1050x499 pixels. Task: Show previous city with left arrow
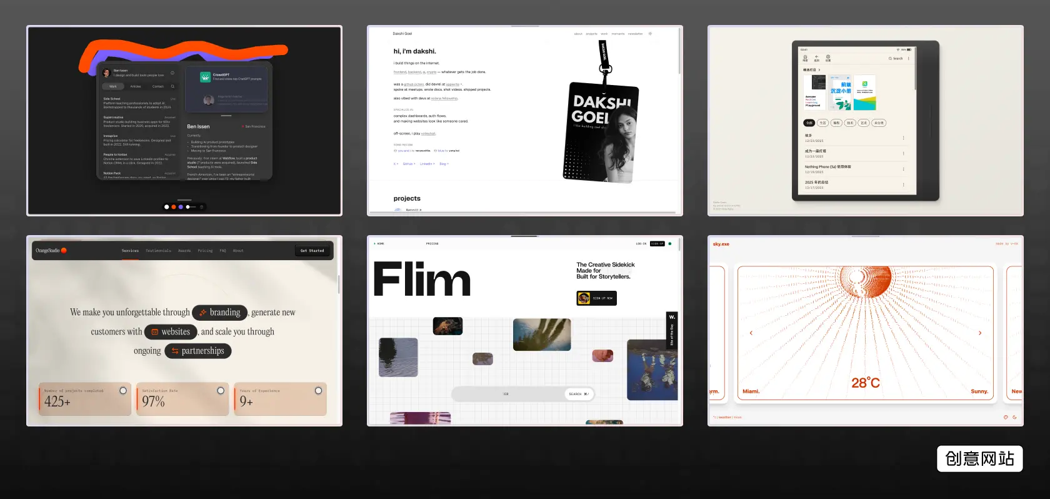pos(751,333)
